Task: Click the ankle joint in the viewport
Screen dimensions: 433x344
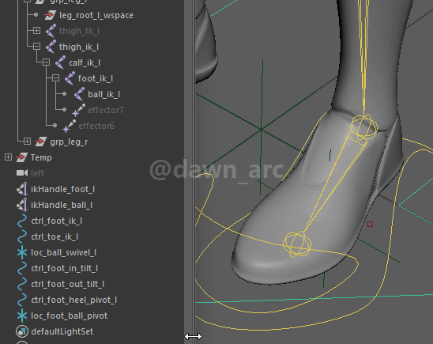Action: [363, 127]
